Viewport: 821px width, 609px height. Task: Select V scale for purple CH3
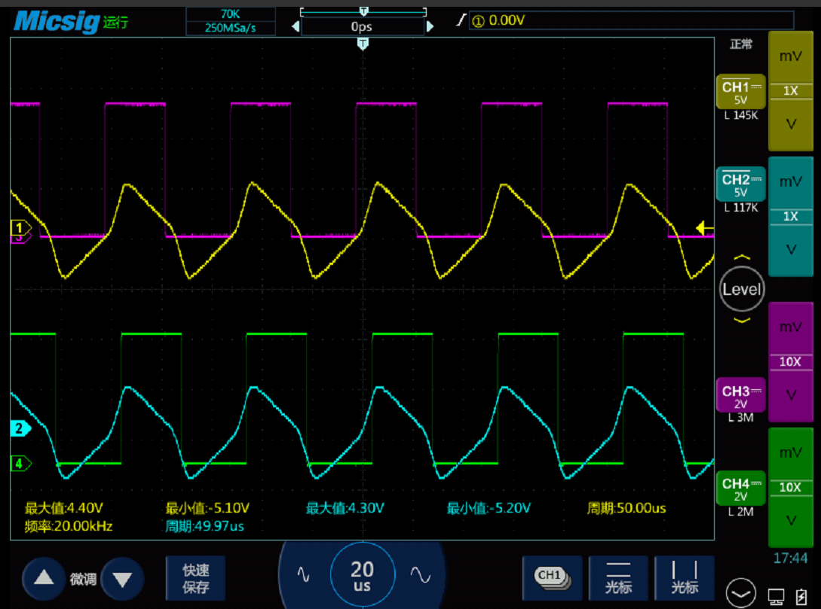point(790,395)
